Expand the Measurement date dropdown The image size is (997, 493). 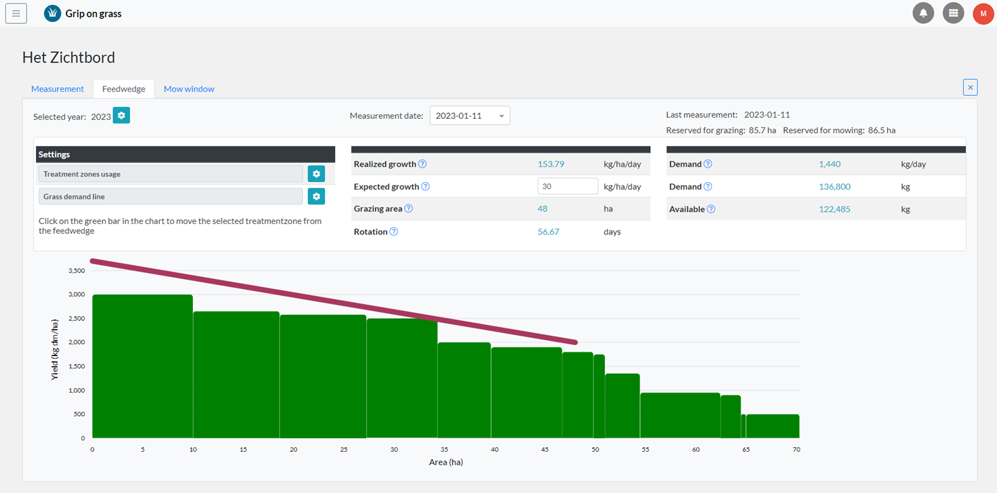coord(469,116)
